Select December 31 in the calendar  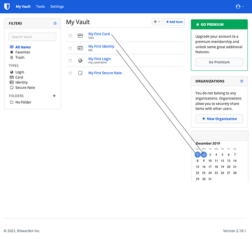click(210, 179)
